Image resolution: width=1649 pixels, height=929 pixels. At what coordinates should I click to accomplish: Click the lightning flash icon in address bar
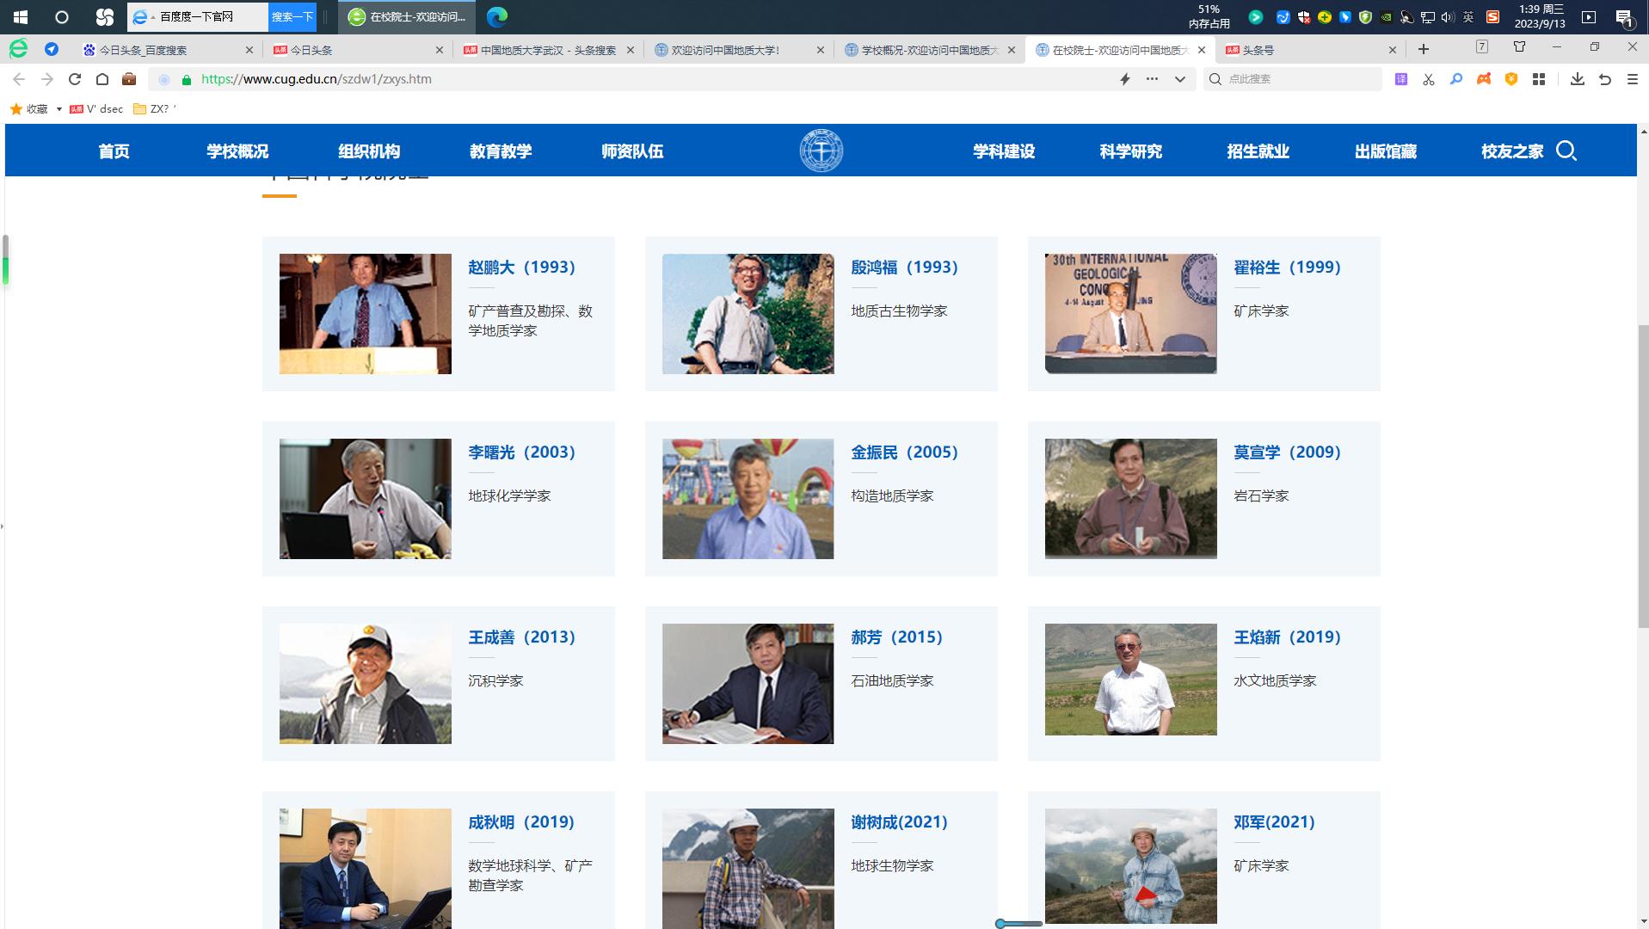click(x=1124, y=78)
